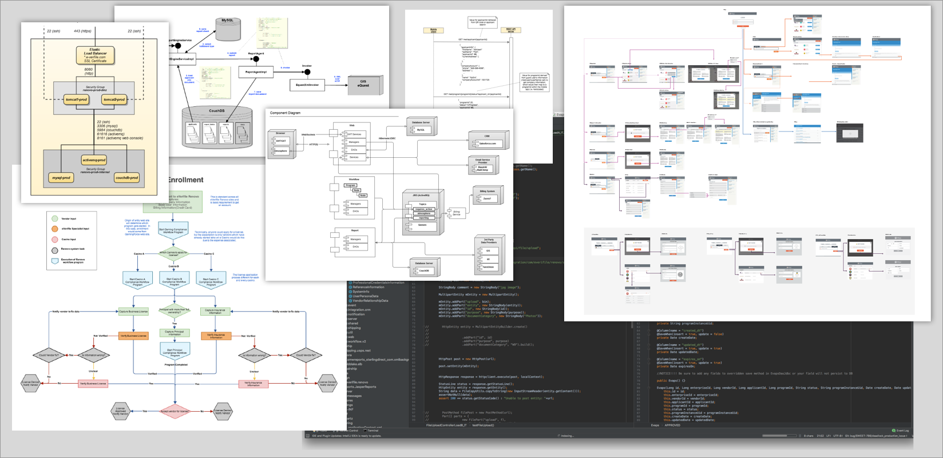Click testFileUpload() breadcrumb
This screenshot has height=458, width=943.
(x=483, y=425)
